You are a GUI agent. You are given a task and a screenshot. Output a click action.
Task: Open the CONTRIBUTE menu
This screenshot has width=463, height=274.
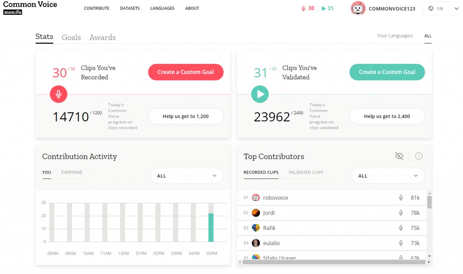97,8
